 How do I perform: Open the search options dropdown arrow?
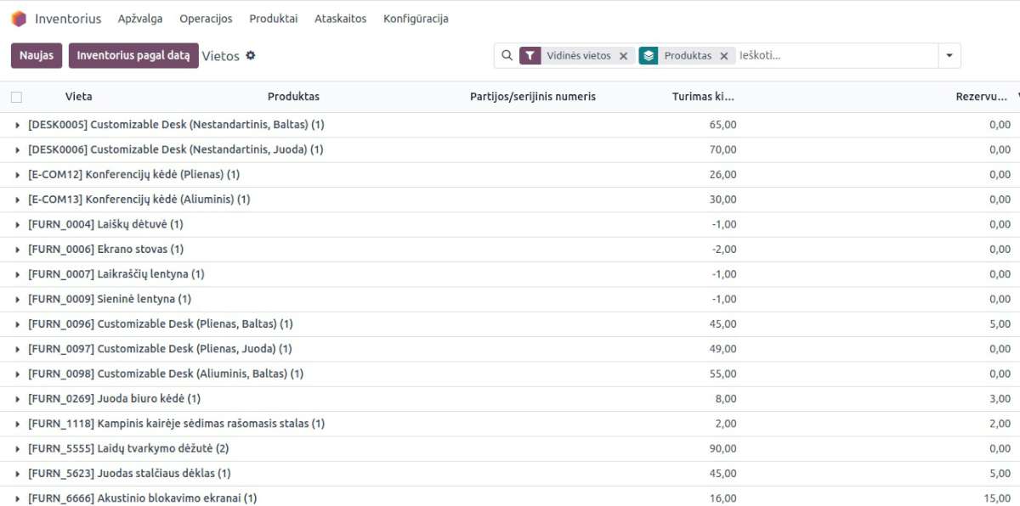(x=949, y=56)
